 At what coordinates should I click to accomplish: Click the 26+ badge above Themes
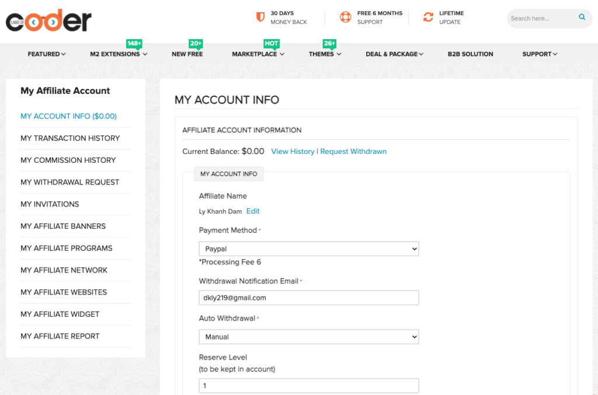point(329,44)
